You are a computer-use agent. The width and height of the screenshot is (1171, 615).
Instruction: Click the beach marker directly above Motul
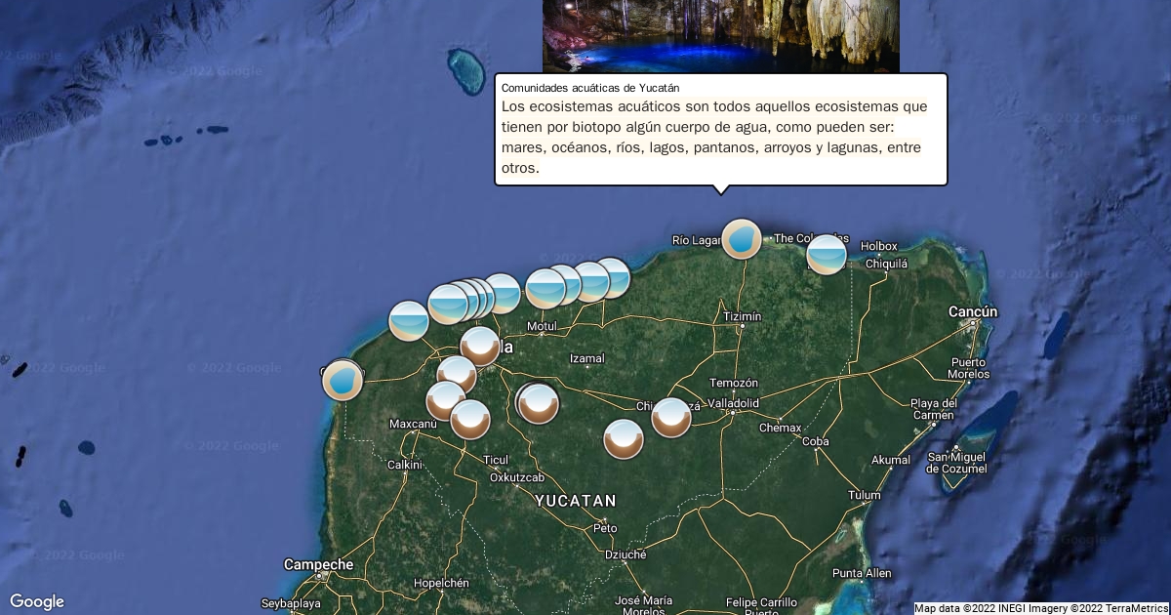545,289
